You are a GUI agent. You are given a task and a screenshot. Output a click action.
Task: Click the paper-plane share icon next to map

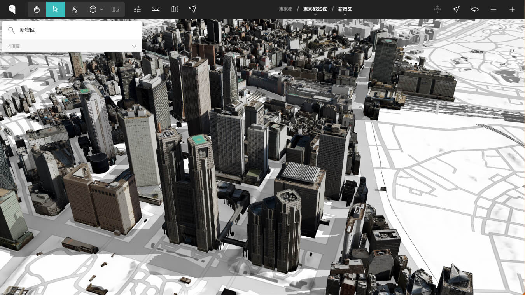click(192, 9)
